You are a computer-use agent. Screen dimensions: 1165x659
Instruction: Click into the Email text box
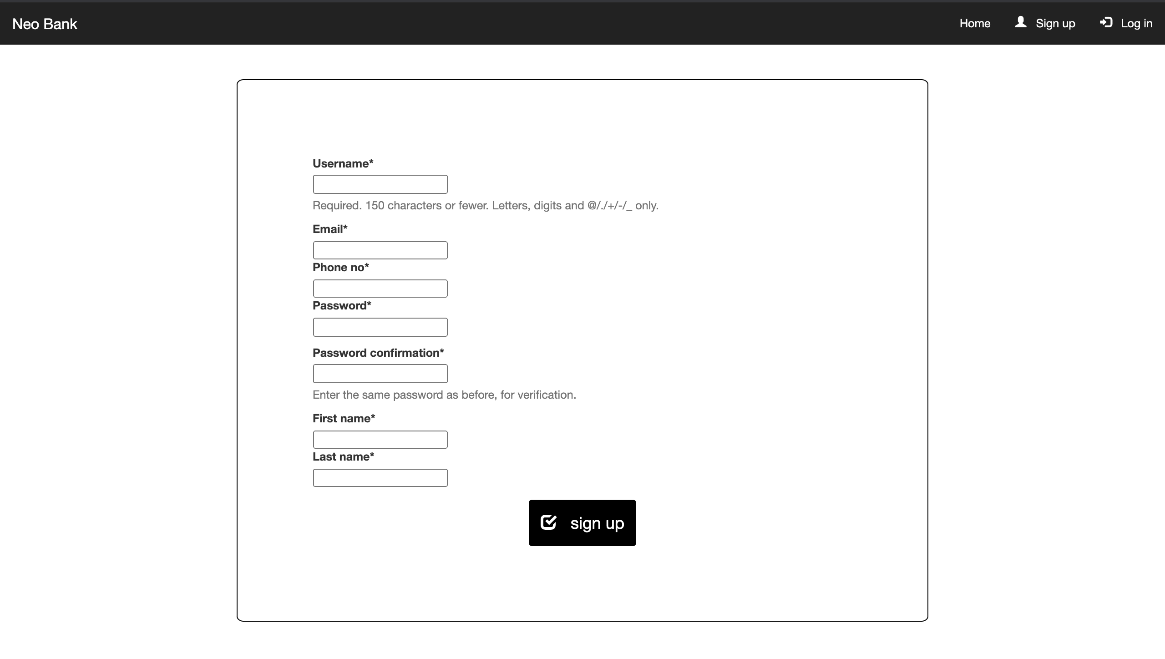[380, 250]
